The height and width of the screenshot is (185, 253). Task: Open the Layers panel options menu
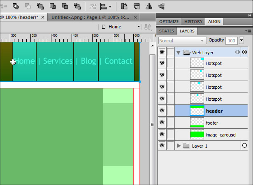point(248,31)
